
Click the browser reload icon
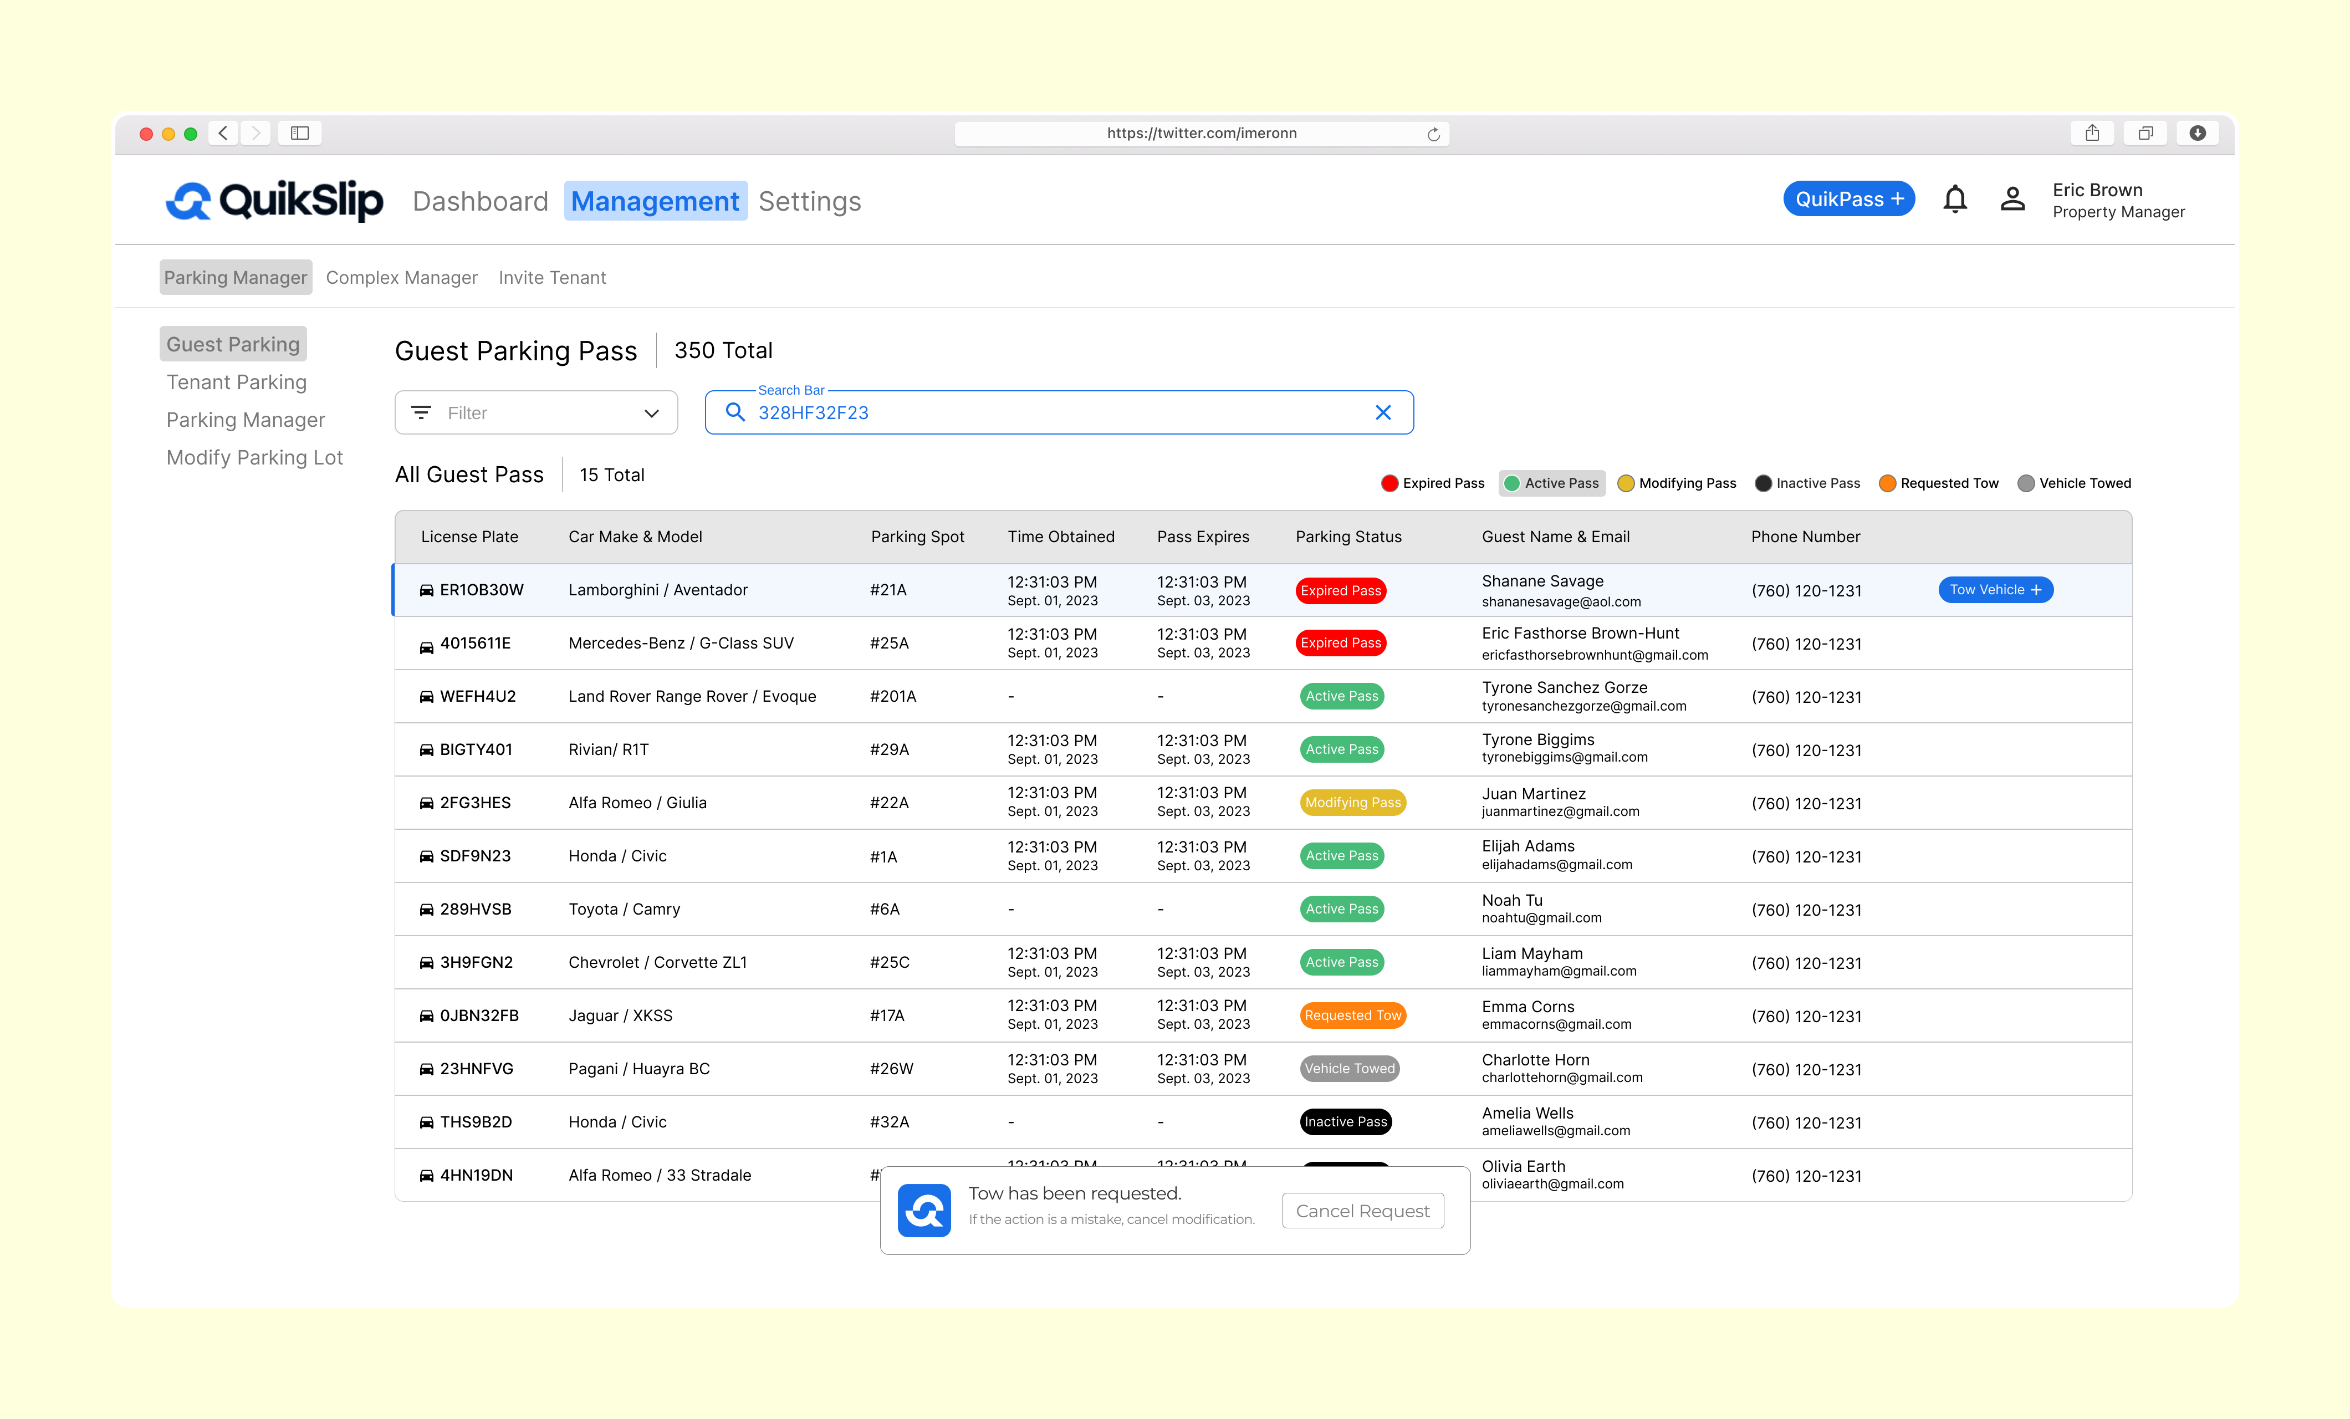click(1433, 135)
